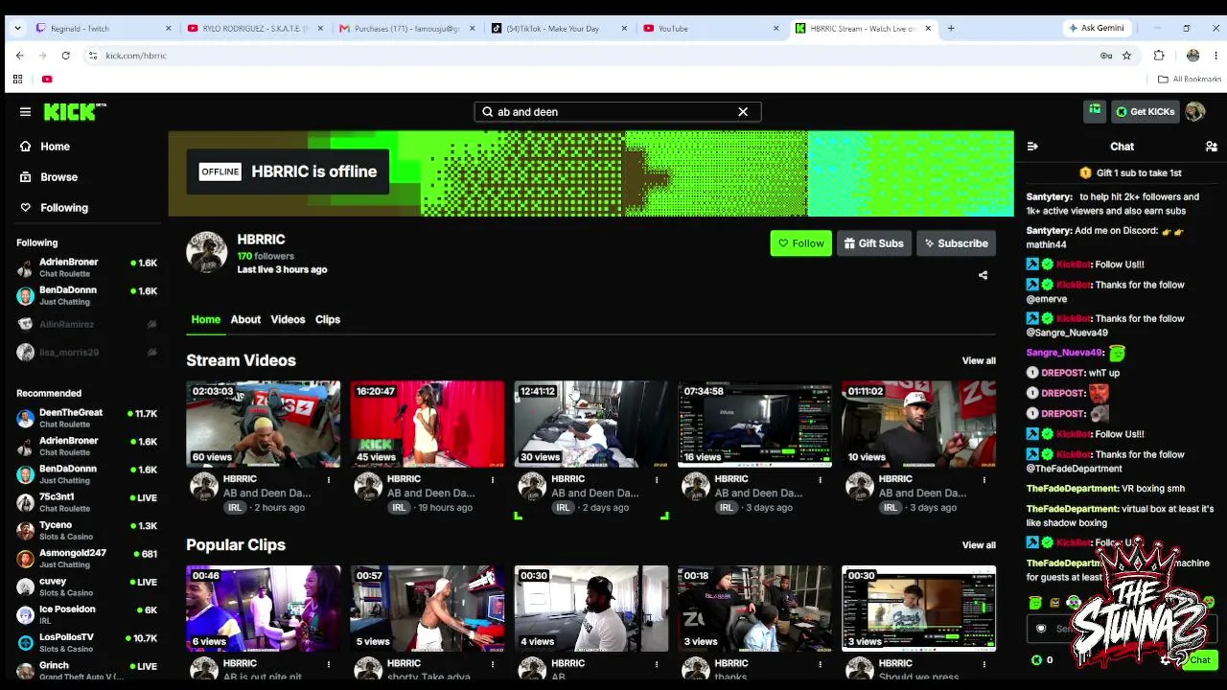
Task: Open options menu for the 2 days ago video
Action: pyautogui.click(x=657, y=479)
